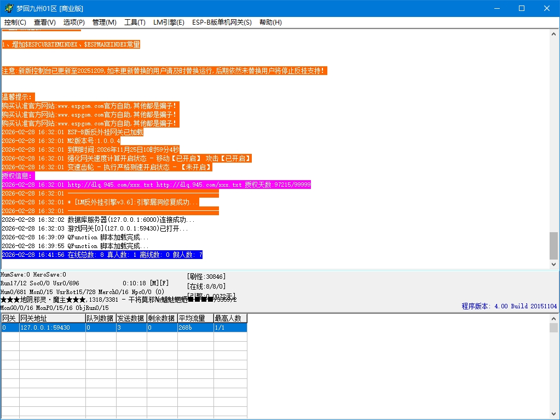Click the magenta 授权天数 URL log line
The height and width of the screenshot is (420, 560).
pyautogui.click(x=156, y=185)
